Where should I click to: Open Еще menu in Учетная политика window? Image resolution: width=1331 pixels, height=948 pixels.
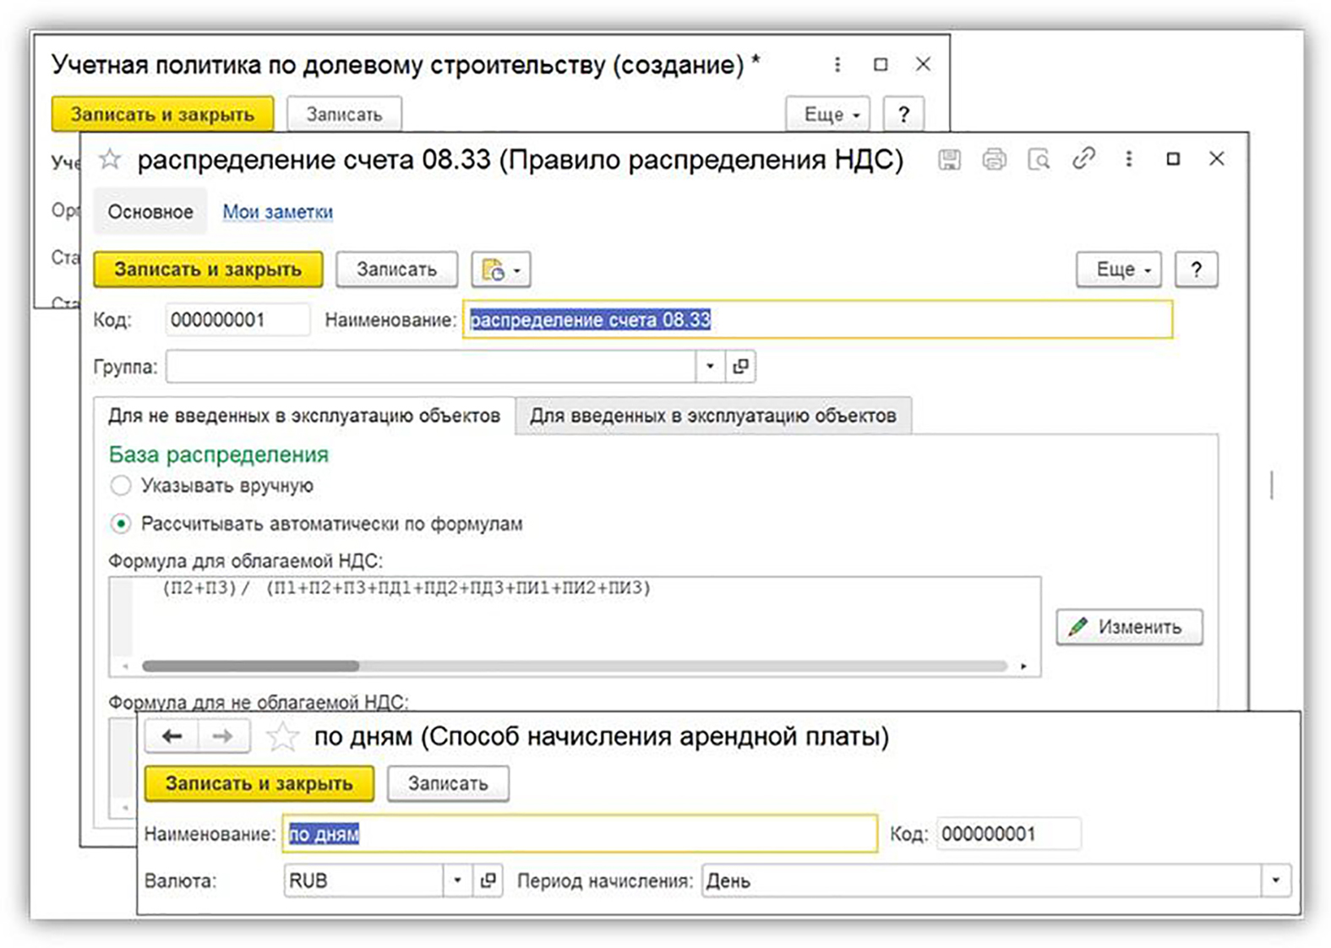828,114
